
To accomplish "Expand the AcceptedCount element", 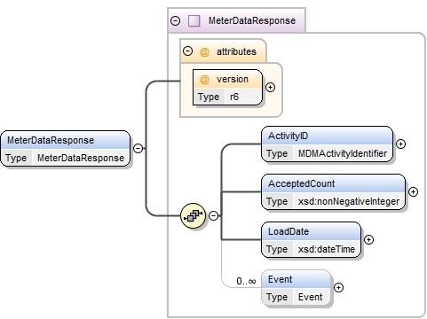I will 413,191.
